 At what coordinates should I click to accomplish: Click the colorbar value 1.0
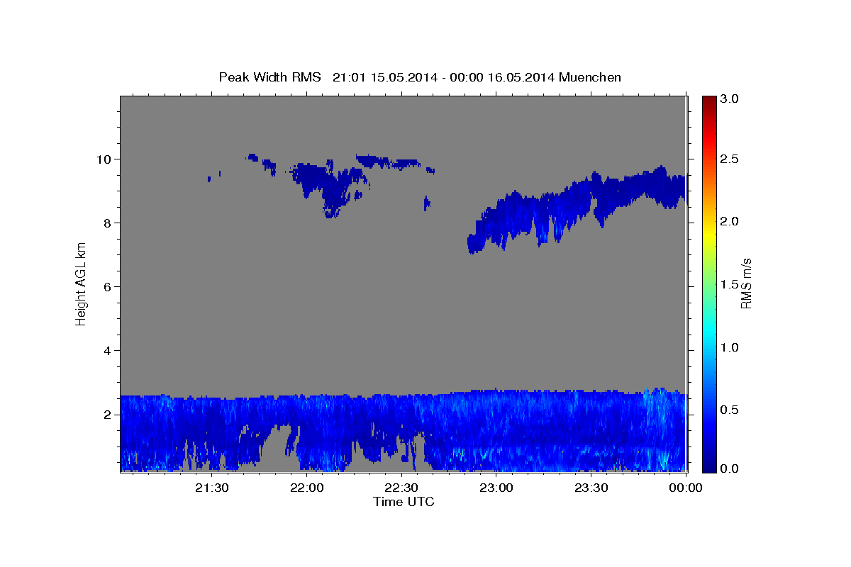pyautogui.click(x=730, y=347)
